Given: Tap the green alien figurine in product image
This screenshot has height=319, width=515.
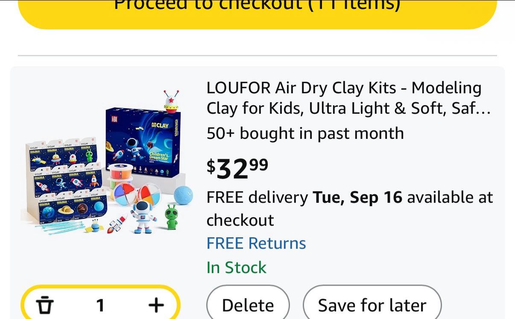Looking at the screenshot, I should 171,217.
